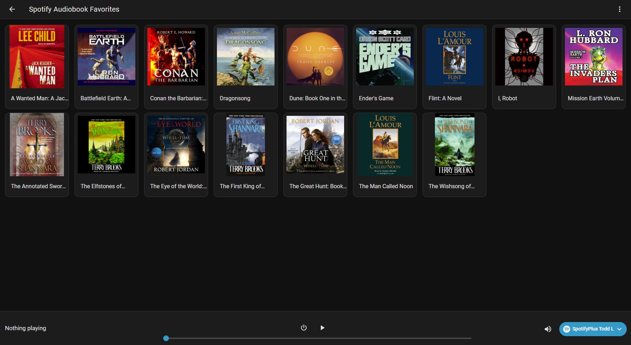Click the "The Man Called Noon" title

(386, 186)
